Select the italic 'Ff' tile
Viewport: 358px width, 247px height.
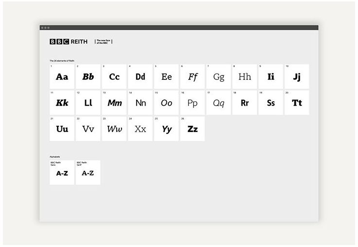(x=193, y=76)
